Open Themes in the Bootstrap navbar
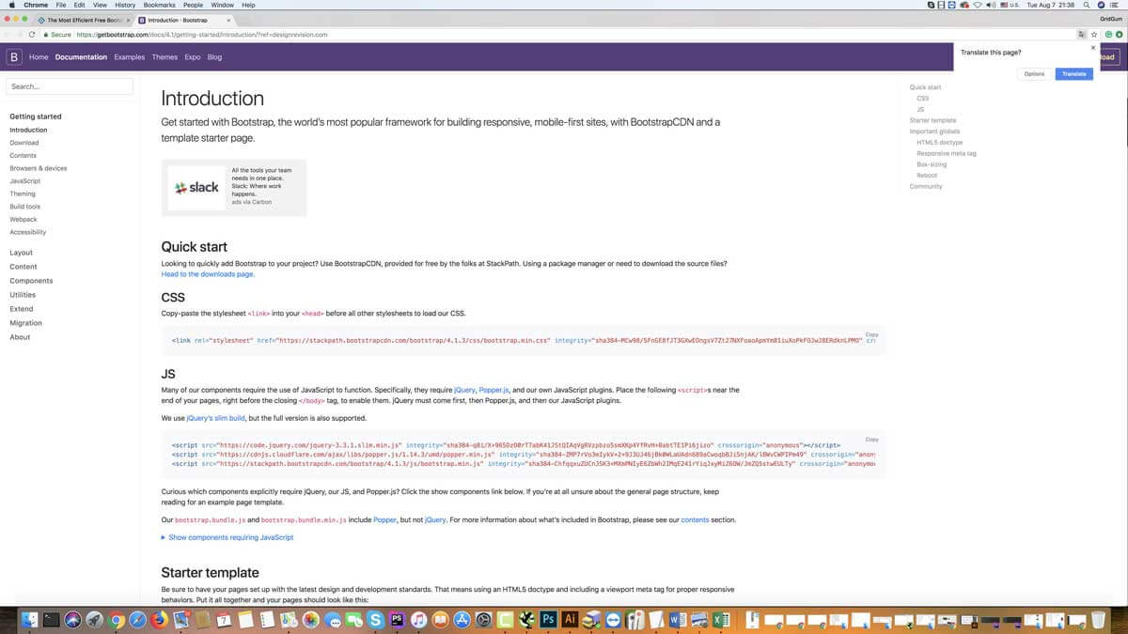The height and width of the screenshot is (634, 1128). point(164,57)
